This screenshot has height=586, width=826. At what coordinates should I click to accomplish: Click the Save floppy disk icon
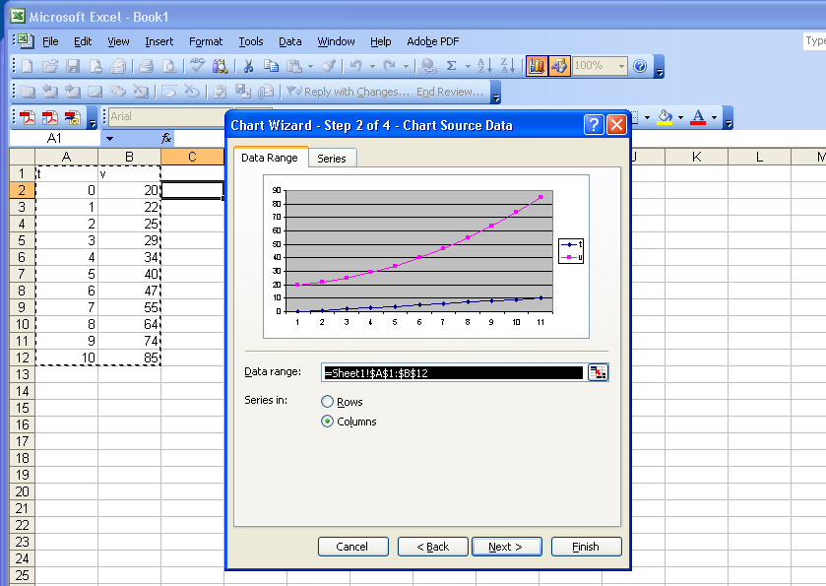click(73, 66)
